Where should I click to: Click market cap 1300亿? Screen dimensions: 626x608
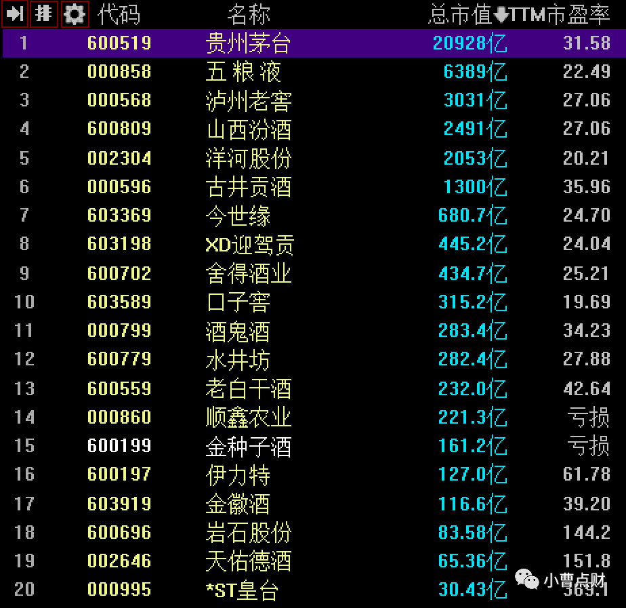(x=475, y=186)
